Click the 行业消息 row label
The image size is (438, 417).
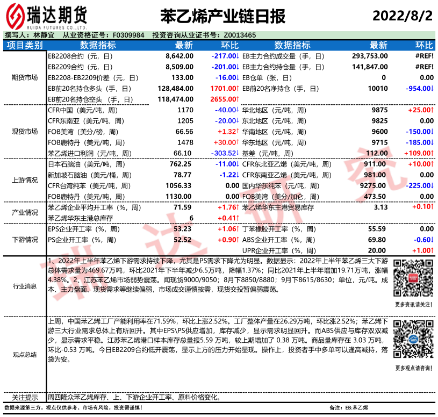[x=25, y=286]
